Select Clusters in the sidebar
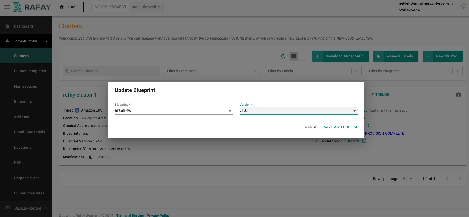469x217 pixels. [26, 56]
